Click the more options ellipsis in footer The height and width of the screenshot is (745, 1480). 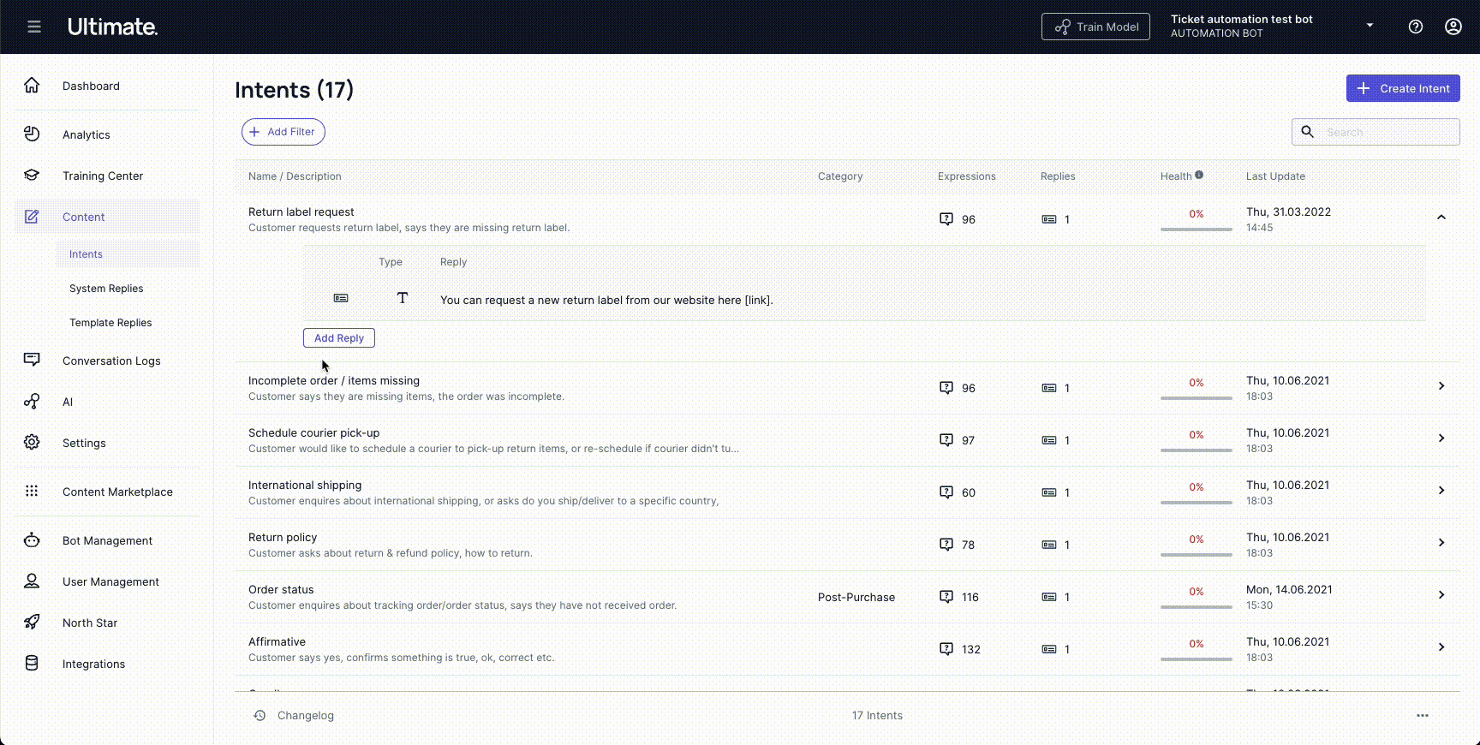click(x=1423, y=715)
